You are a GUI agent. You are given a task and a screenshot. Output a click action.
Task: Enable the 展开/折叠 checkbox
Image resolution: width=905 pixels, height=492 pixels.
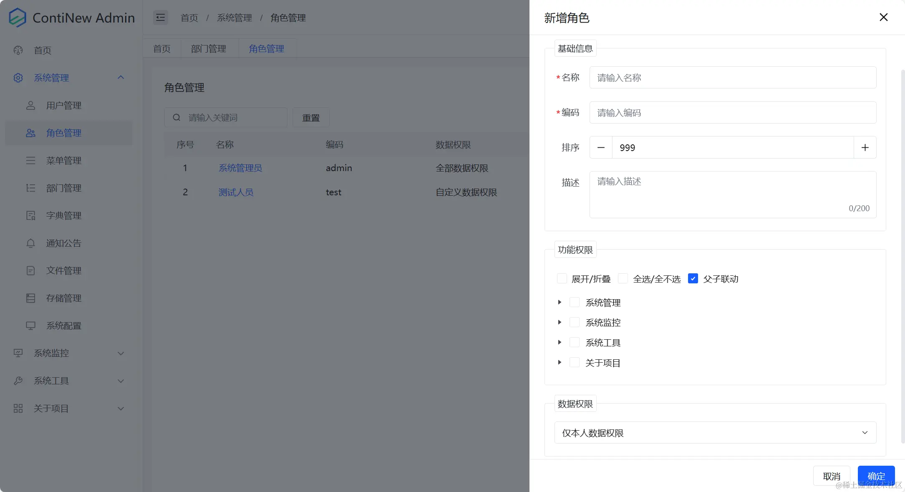coord(562,278)
